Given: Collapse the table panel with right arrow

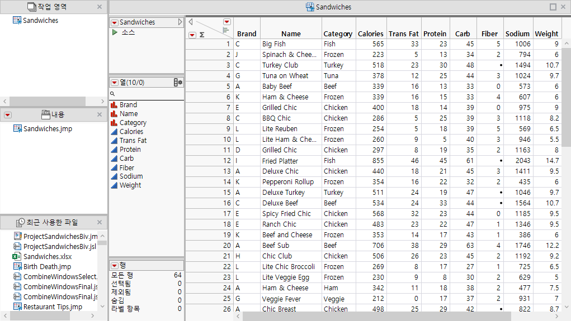Looking at the screenshot, I should click(x=180, y=22).
